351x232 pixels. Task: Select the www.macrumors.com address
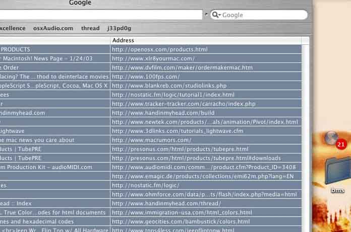[152, 140]
